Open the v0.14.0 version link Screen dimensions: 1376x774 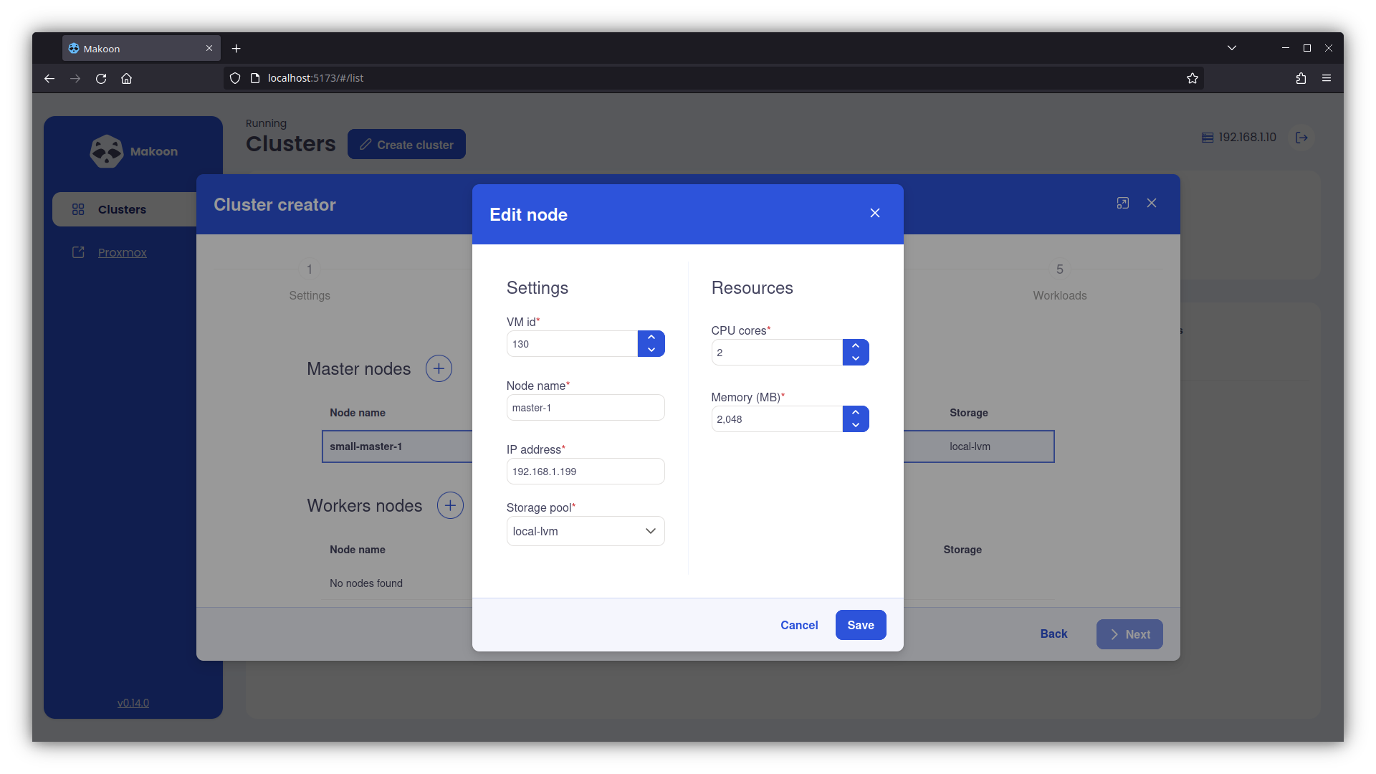coord(133,703)
